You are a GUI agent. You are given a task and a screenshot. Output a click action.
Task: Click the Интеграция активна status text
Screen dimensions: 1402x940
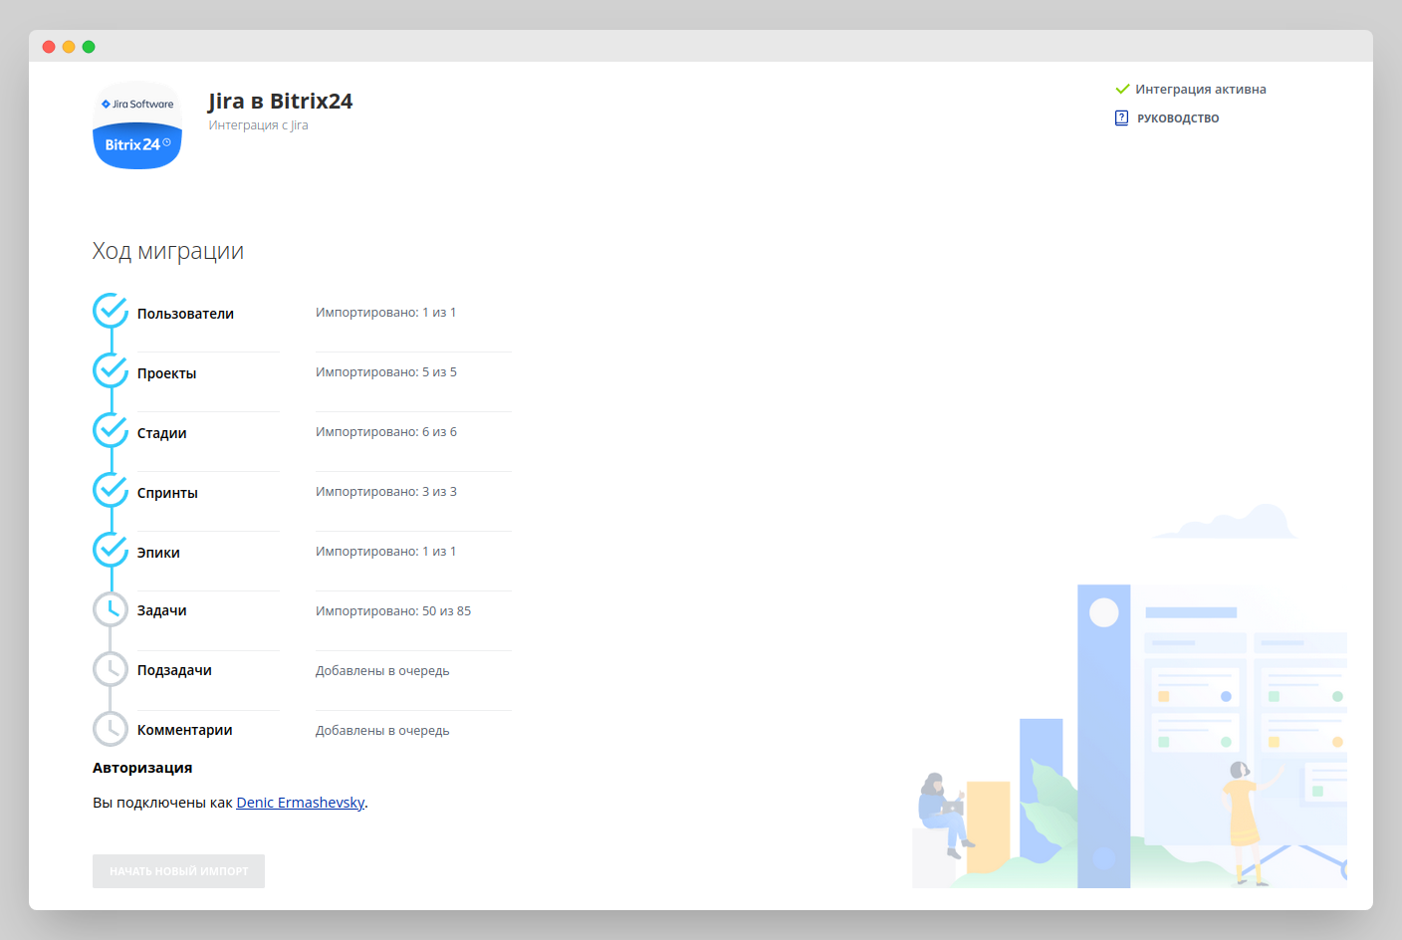1200,90
